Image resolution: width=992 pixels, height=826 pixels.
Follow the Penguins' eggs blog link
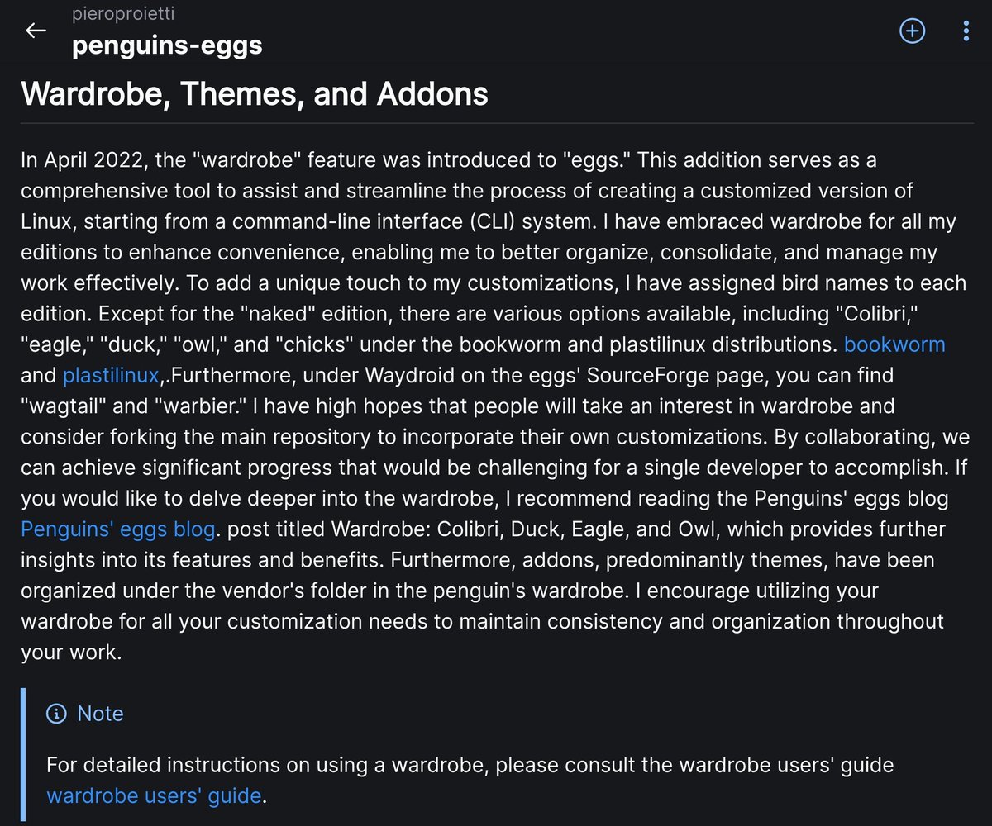(118, 529)
